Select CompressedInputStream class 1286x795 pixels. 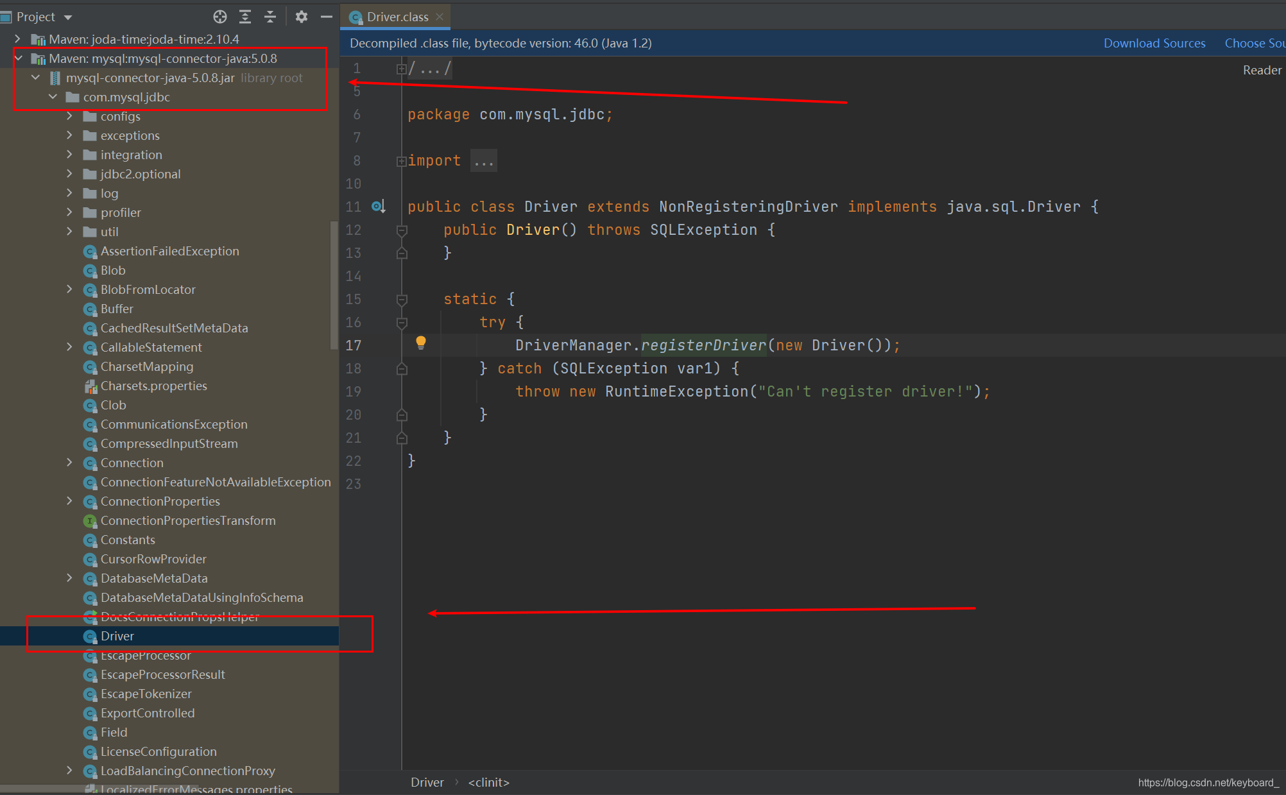(169, 443)
